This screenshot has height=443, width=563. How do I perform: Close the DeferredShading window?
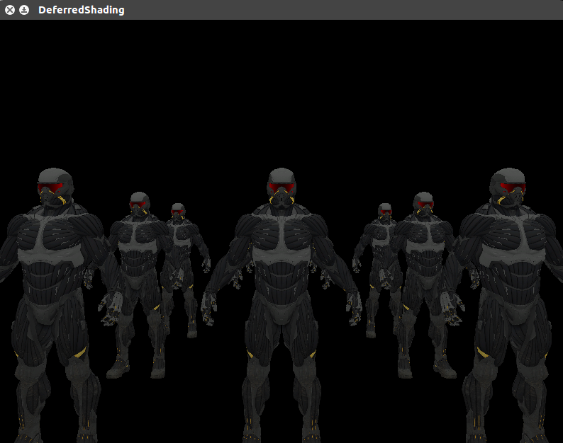point(10,10)
